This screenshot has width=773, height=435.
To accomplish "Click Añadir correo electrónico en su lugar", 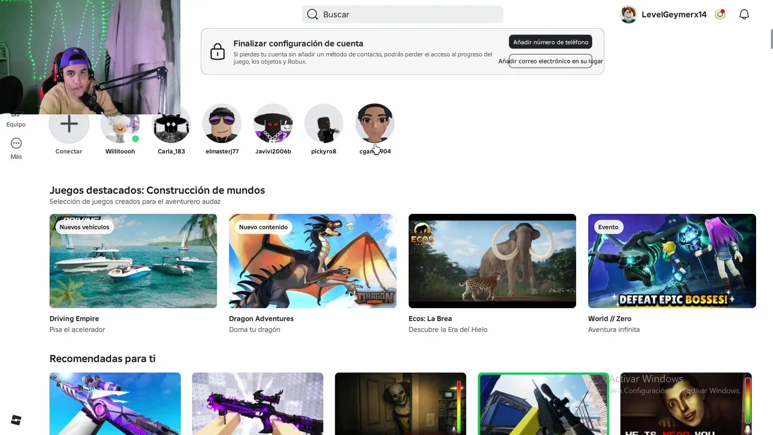I will [x=550, y=61].
